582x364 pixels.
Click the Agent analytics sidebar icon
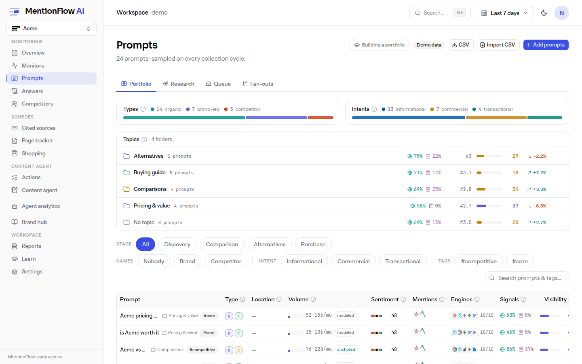point(15,206)
